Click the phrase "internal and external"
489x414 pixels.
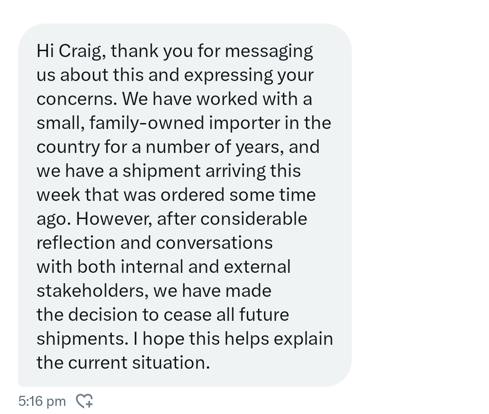point(205,267)
